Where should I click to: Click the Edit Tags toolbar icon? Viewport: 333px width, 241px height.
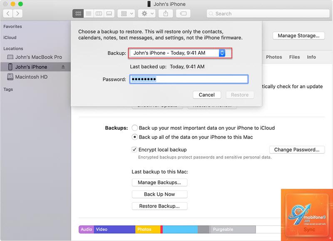click(183, 14)
